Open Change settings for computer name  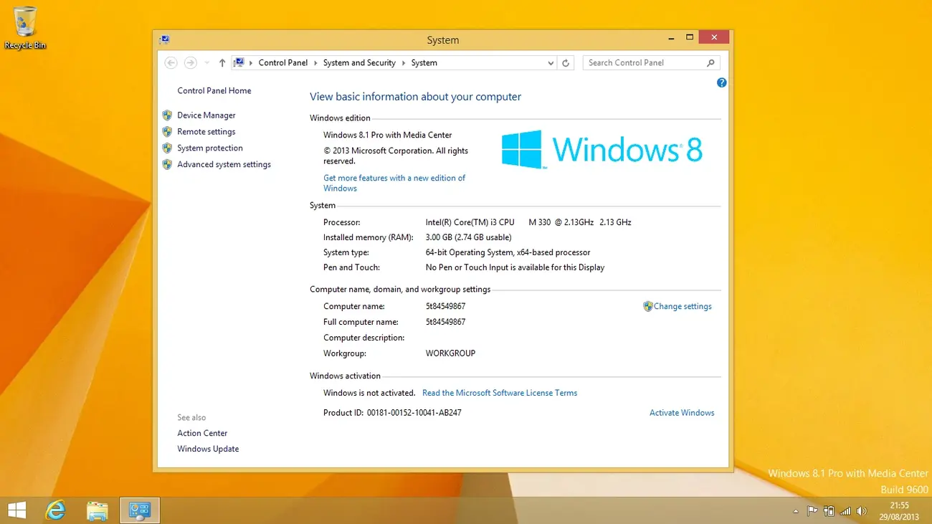click(x=682, y=306)
